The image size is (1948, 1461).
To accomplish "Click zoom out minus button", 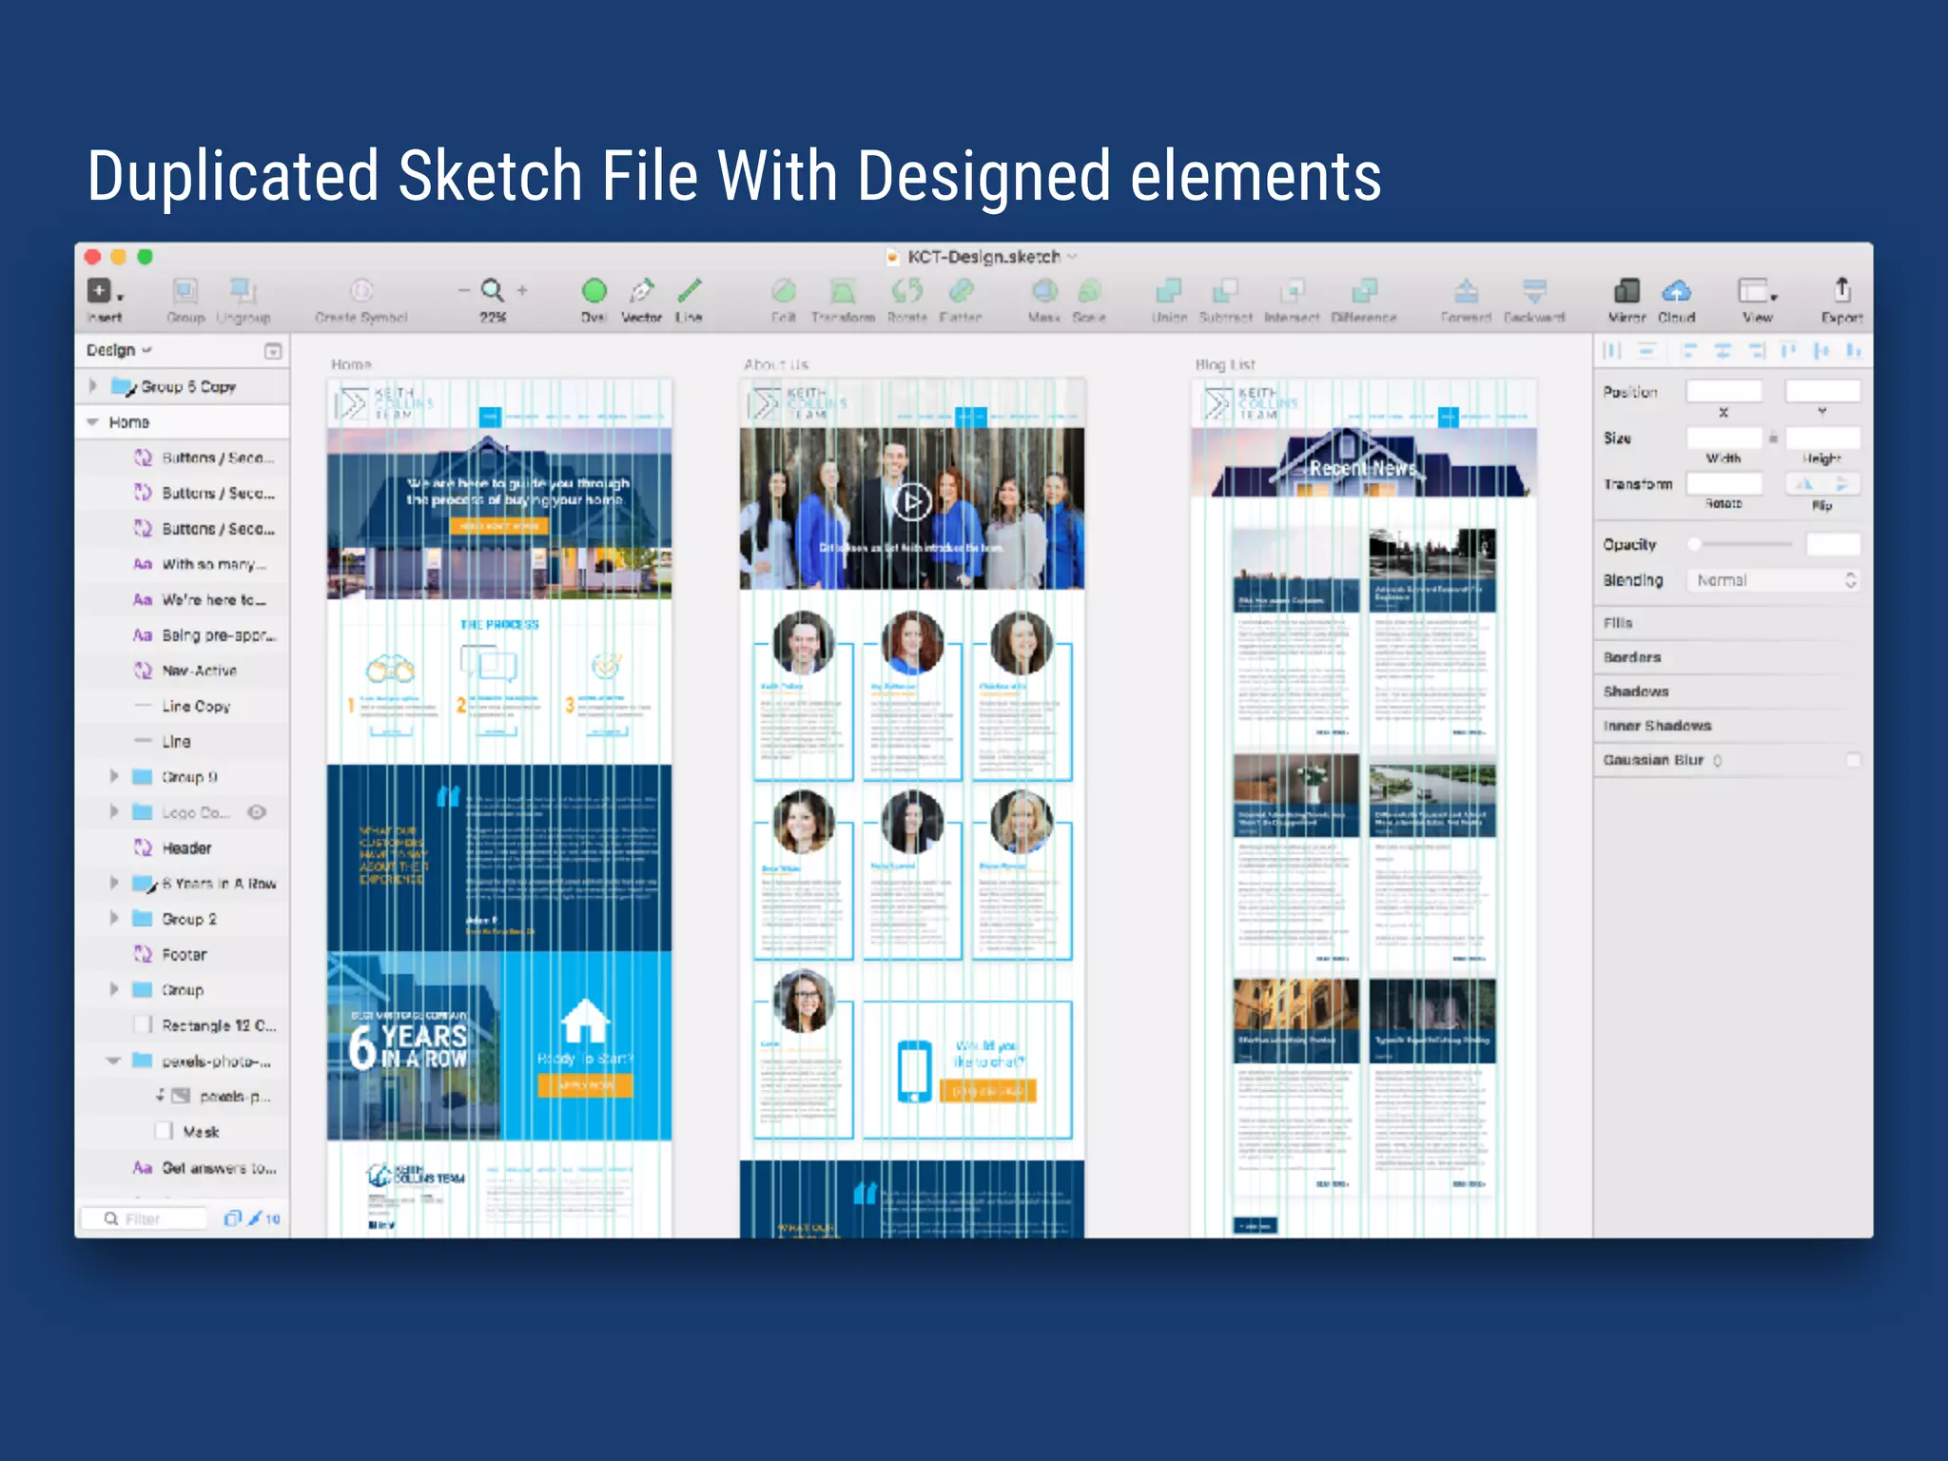I will [463, 290].
